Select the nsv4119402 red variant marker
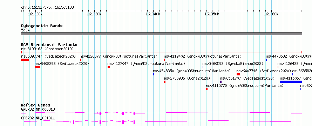 pos(164,60)
